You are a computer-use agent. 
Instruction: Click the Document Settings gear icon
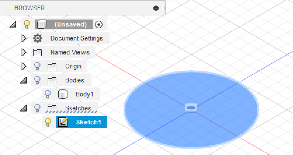pos(38,38)
